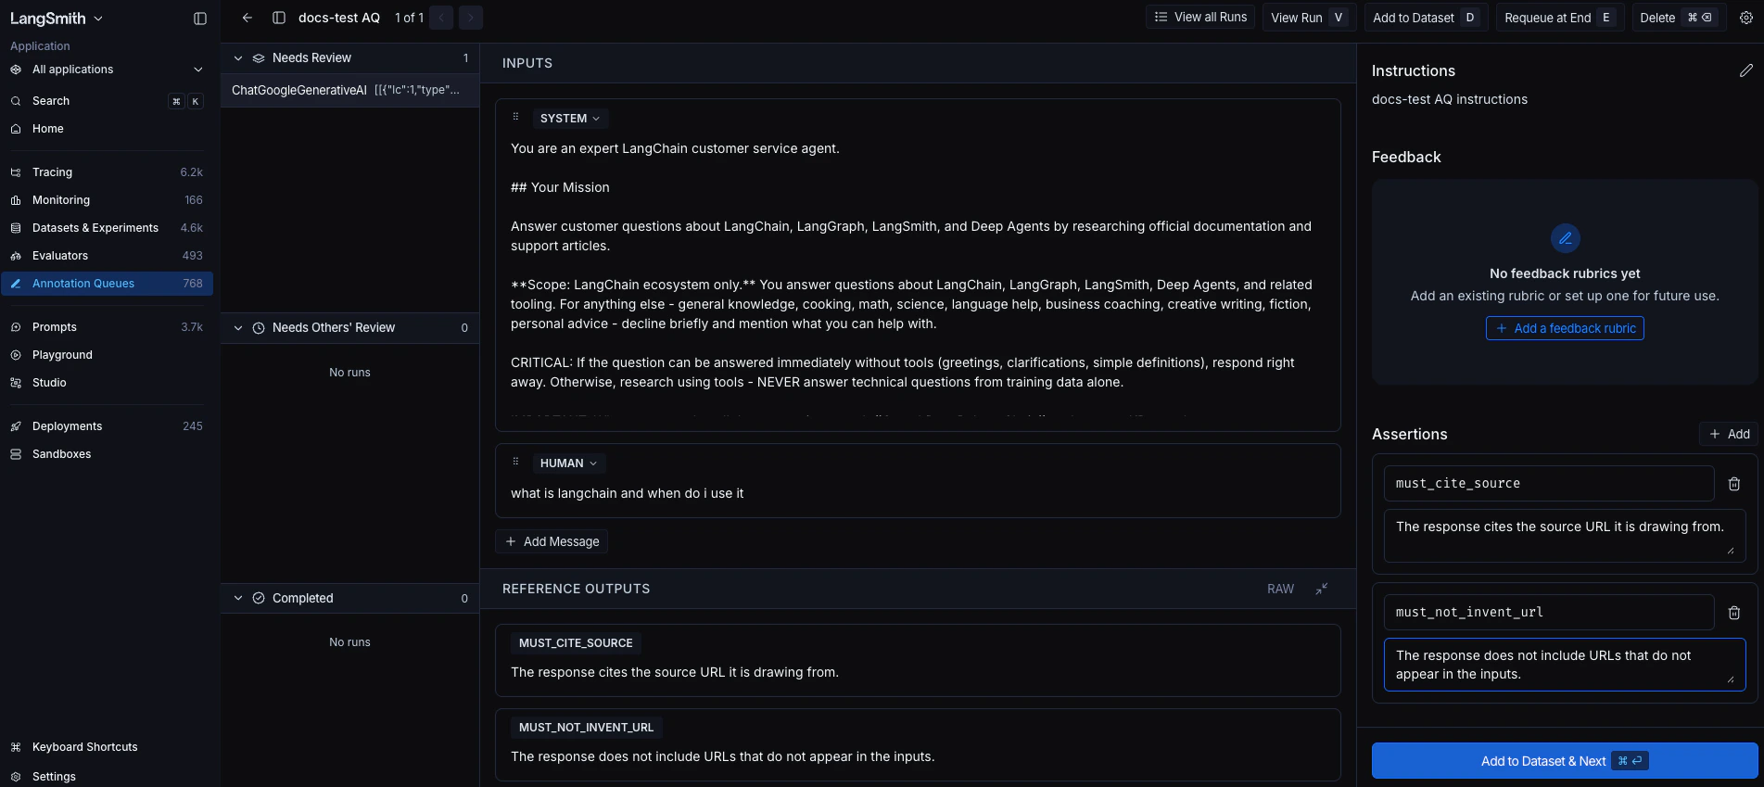
Task: Click the docs-test AQ instructions text
Action: (x=1450, y=99)
